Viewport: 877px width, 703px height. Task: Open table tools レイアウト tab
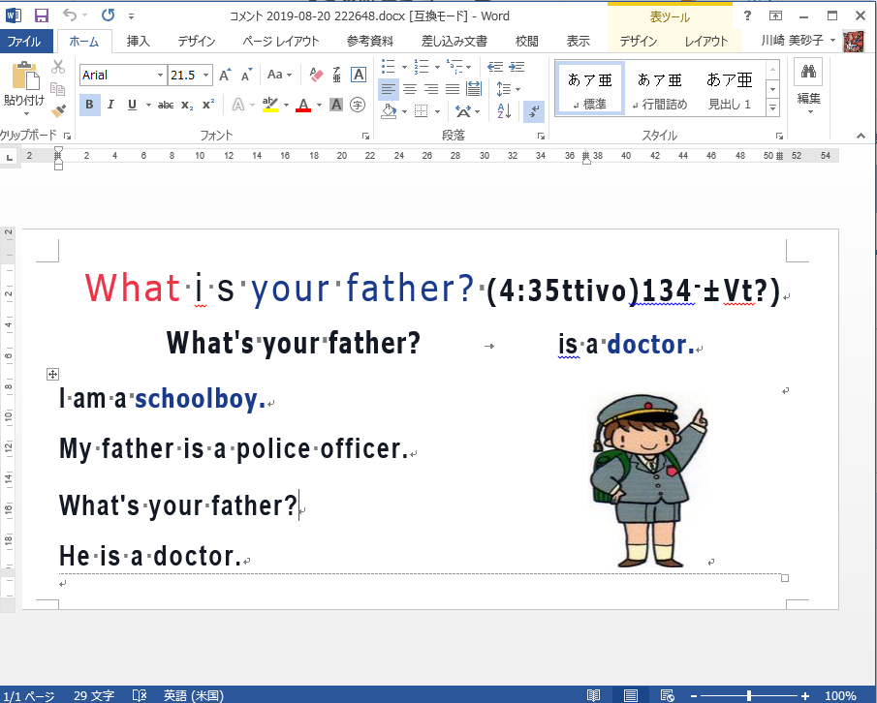tap(705, 41)
